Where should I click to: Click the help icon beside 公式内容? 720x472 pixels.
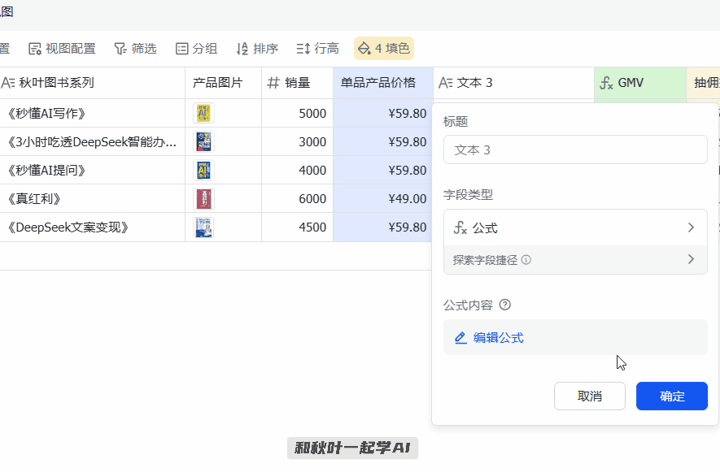[x=505, y=305]
